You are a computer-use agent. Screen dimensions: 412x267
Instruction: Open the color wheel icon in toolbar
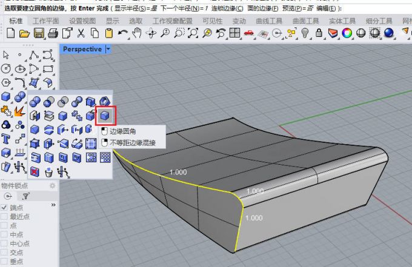[347, 33]
